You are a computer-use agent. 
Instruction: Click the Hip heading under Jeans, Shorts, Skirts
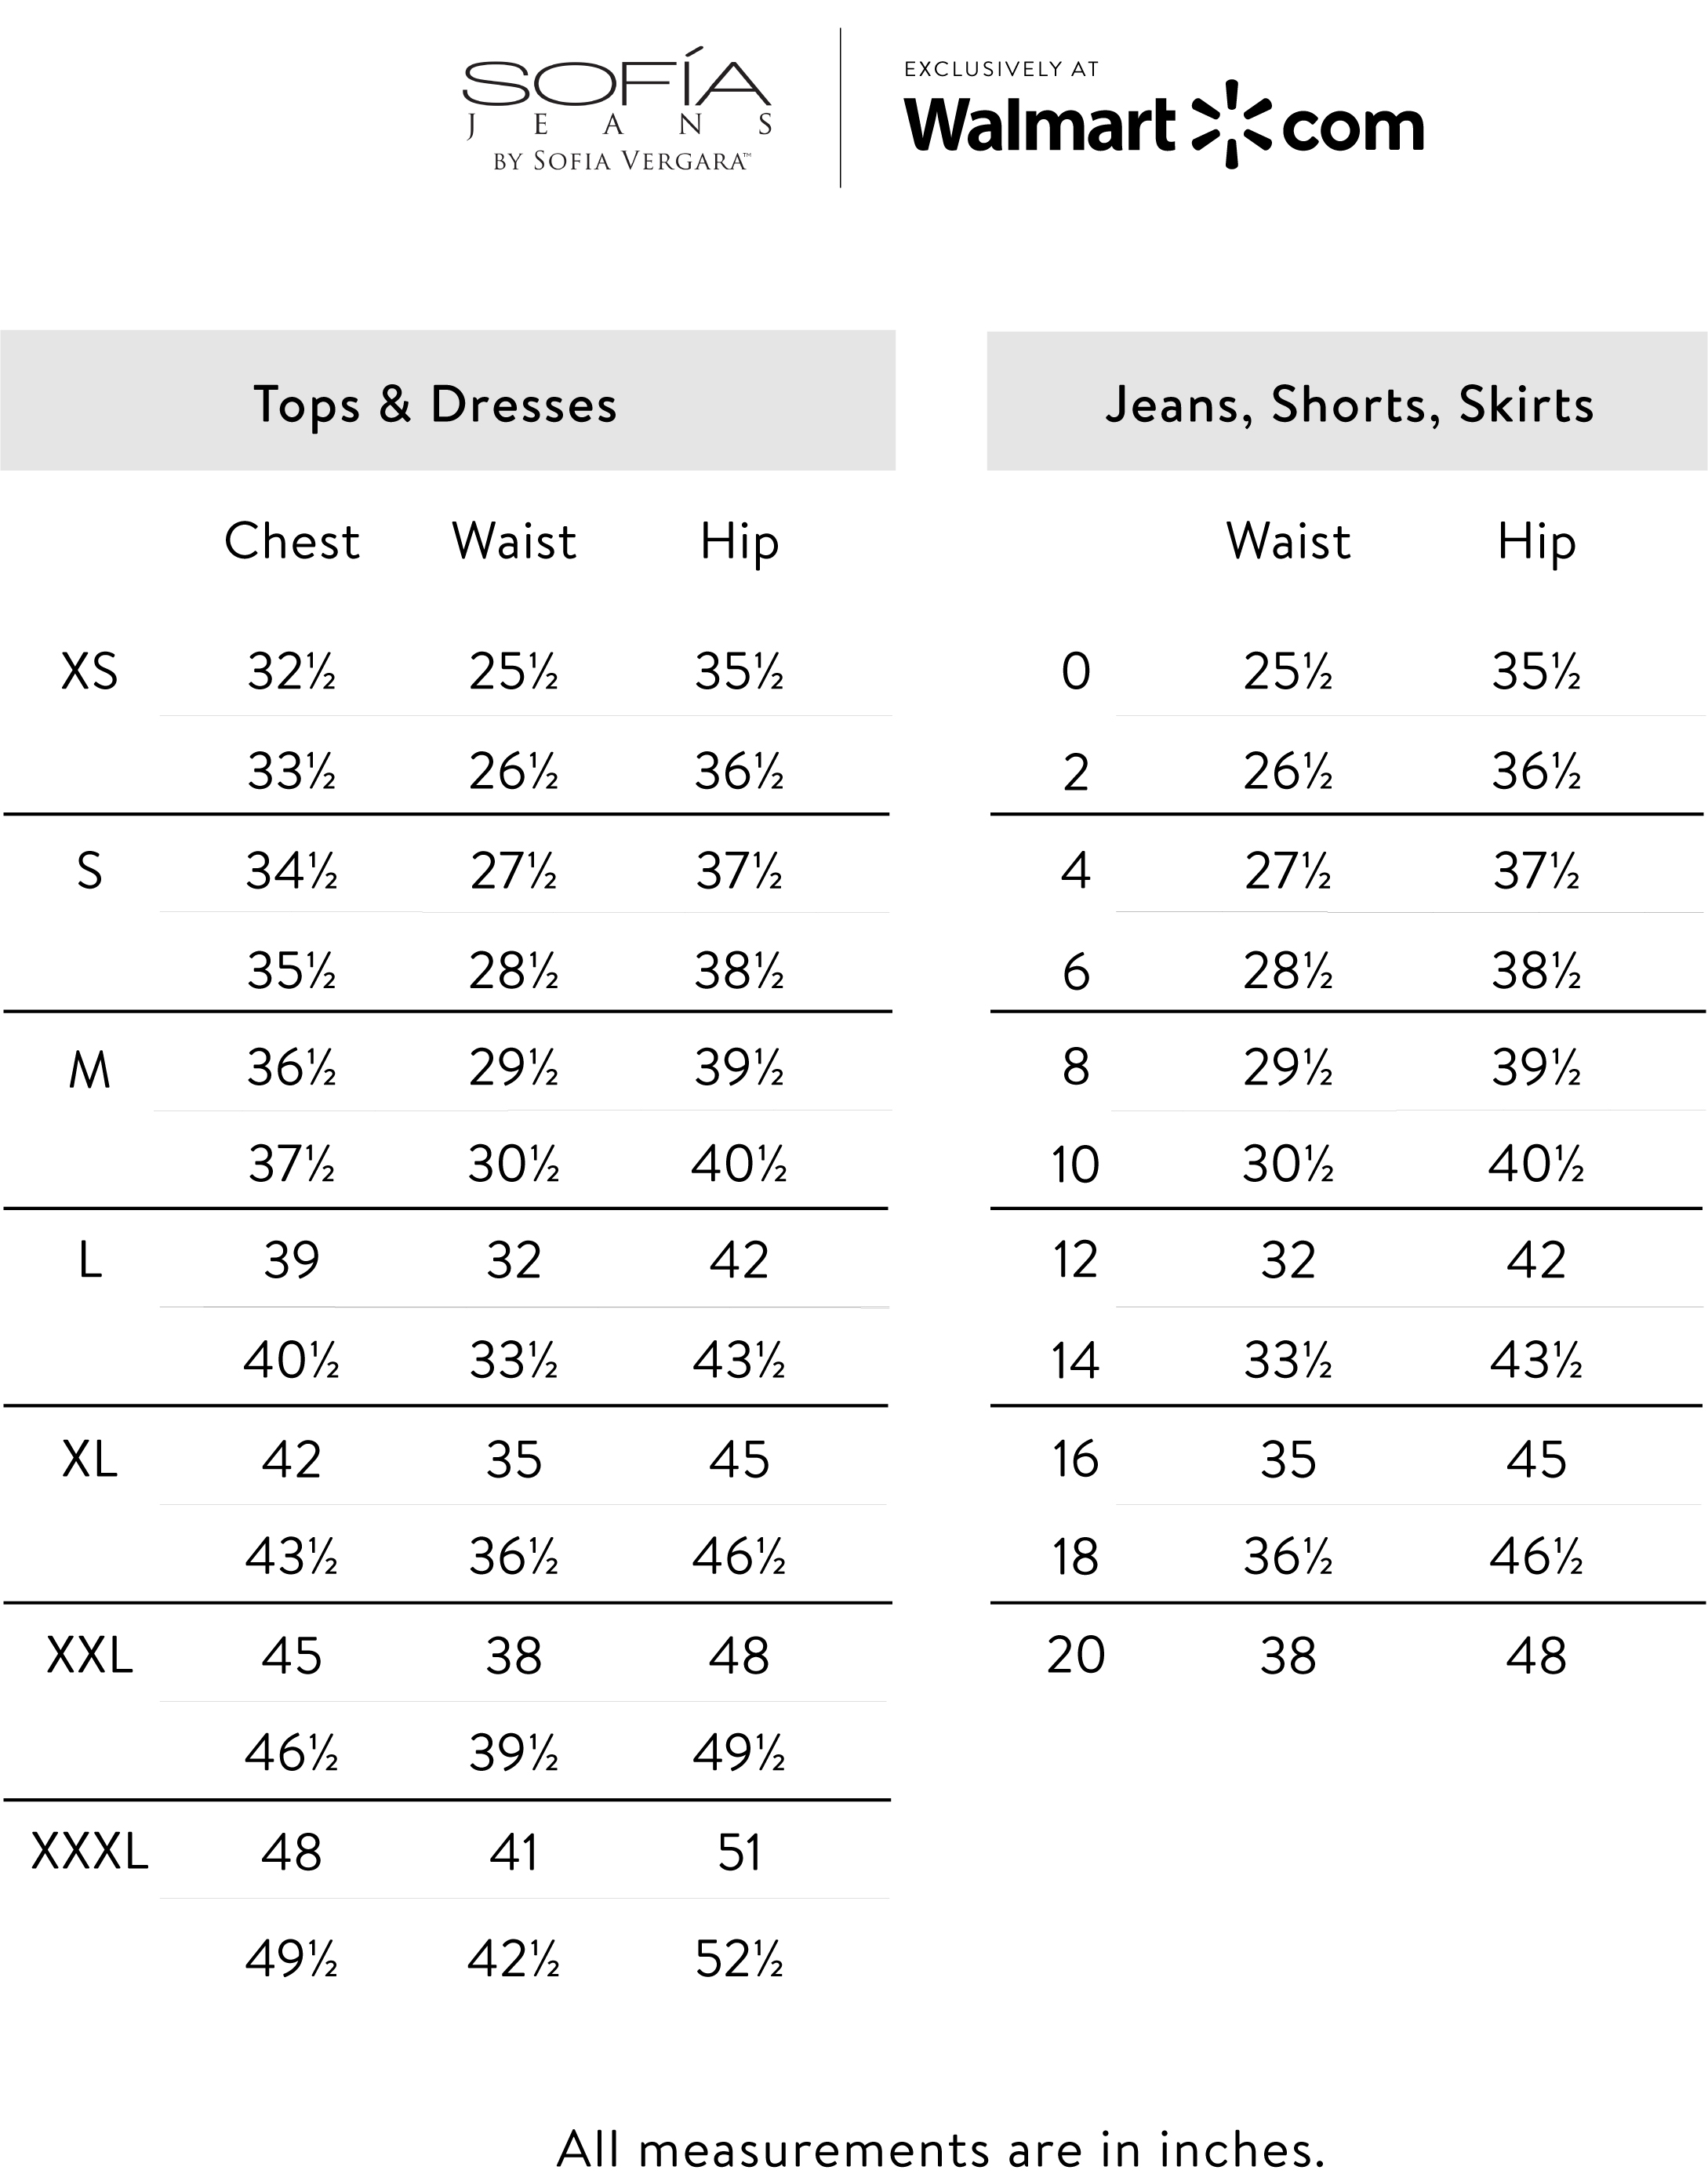[1536, 542]
